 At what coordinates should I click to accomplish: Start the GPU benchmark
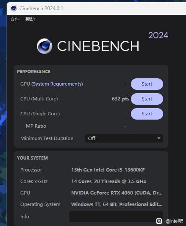coord(147,84)
